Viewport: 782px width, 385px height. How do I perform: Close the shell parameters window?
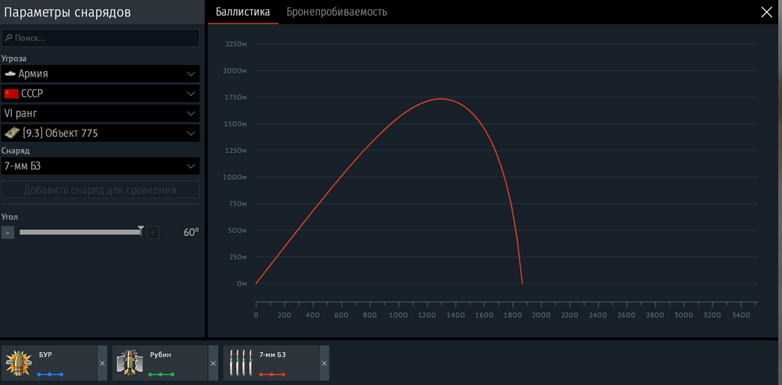(x=766, y=12)
